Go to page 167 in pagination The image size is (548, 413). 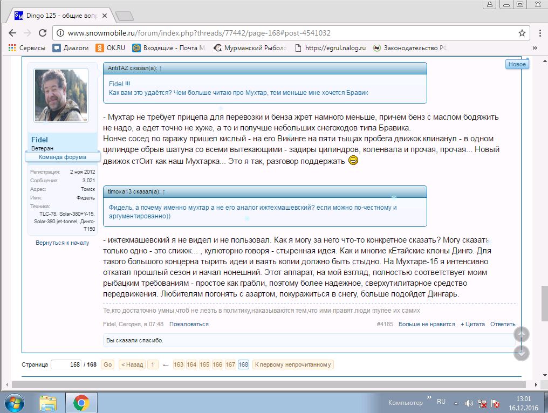click(x=230, y=364)
